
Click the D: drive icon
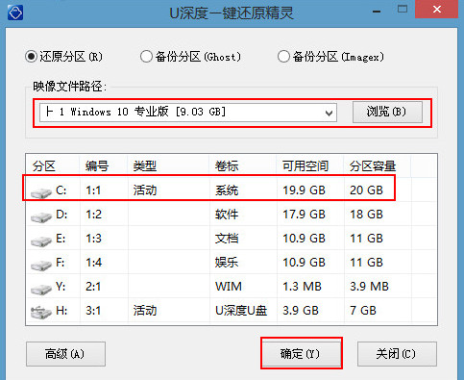pyautogui.click(x=41, y=216)
